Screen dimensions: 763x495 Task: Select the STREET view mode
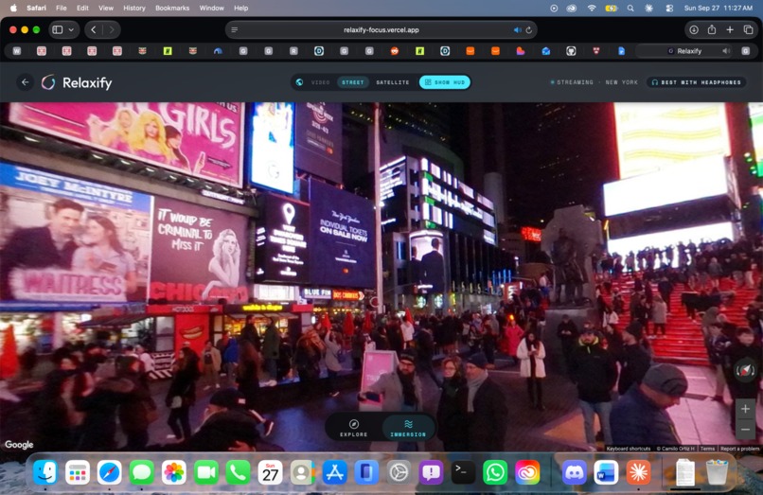click(353, 82)
